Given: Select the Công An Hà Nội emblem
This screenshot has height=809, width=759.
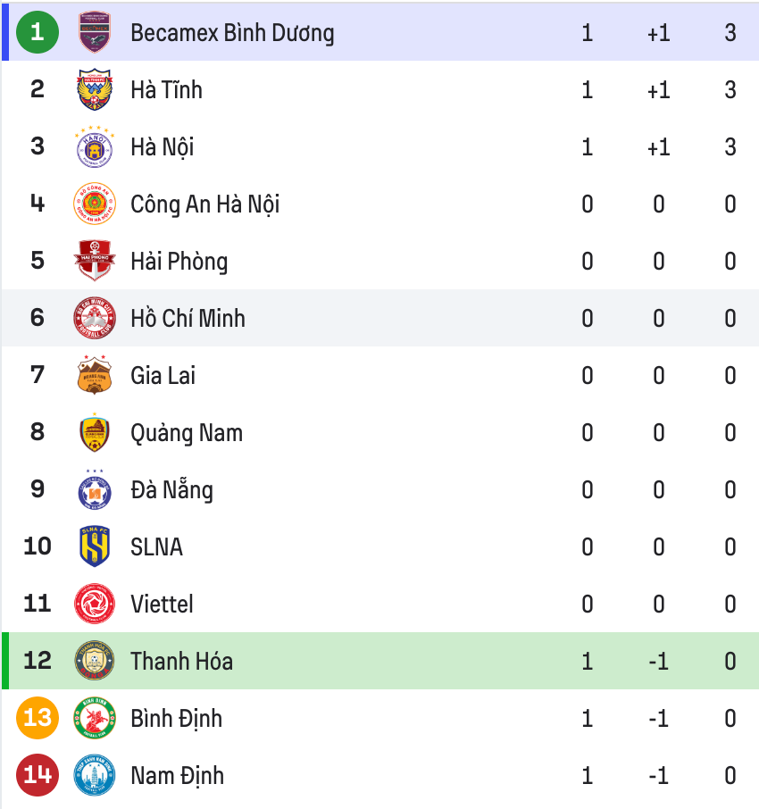Looking at the screenshot, I should point(95,204).
